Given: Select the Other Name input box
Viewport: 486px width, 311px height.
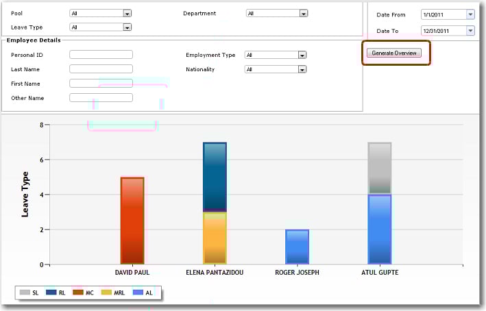Looking at the screenshot, I should (101, 98).
